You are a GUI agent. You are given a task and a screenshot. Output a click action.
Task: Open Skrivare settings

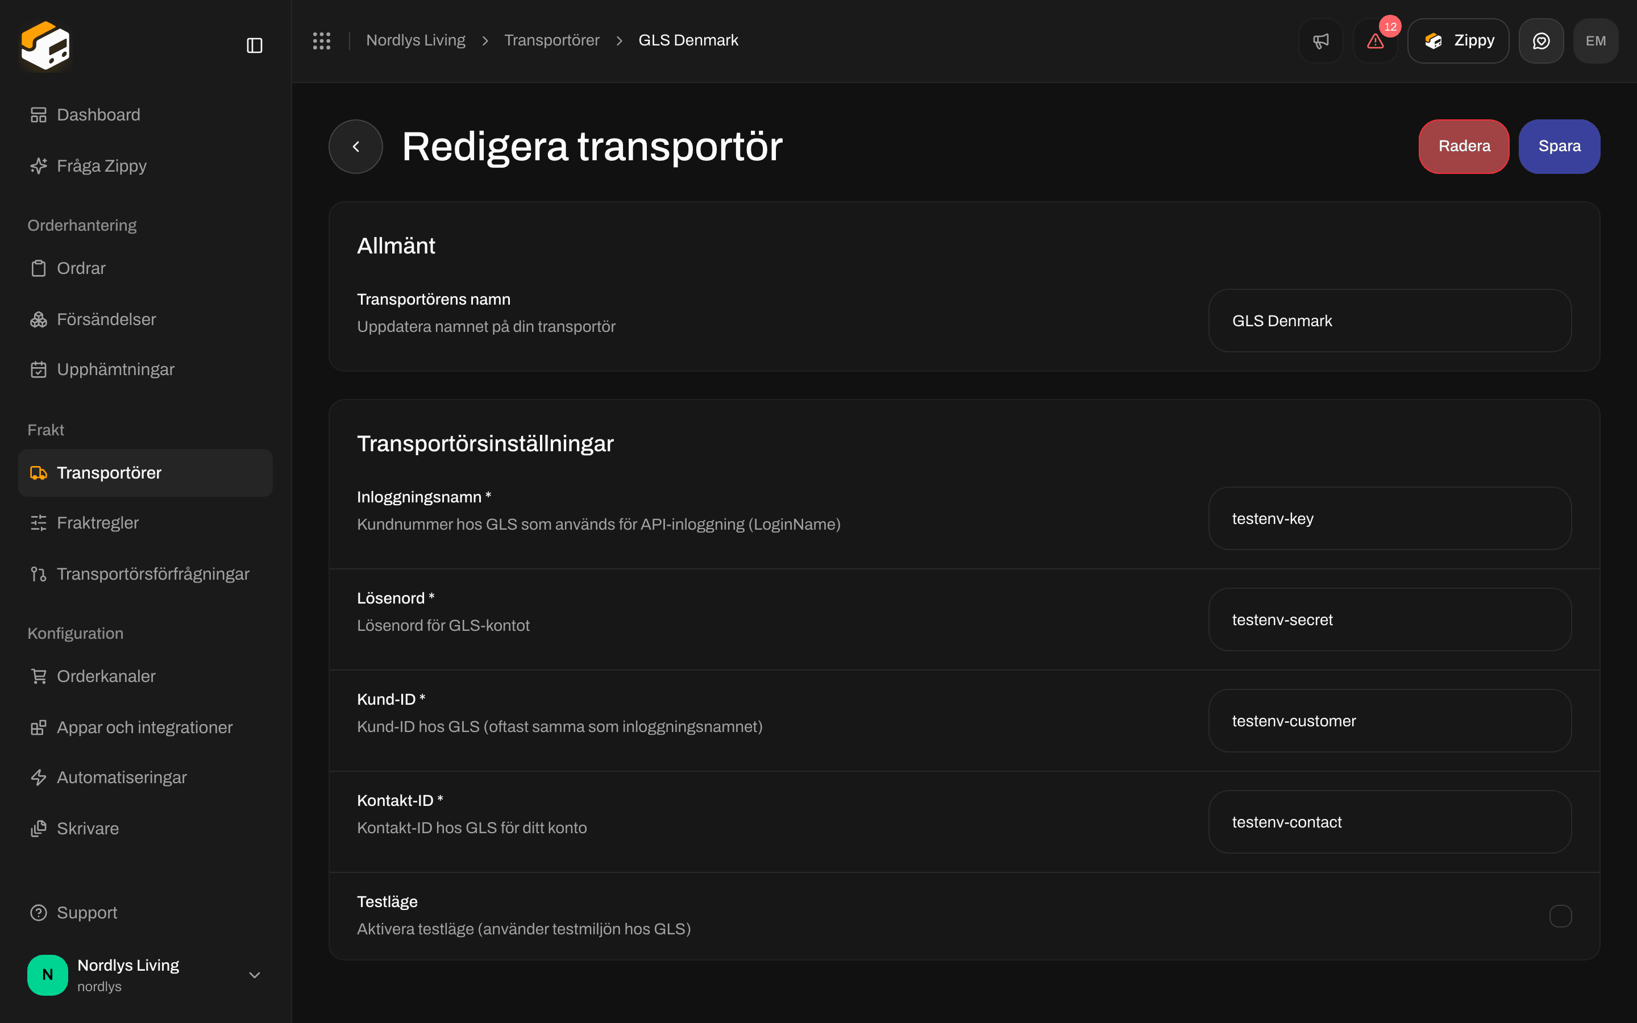(x=146, y=829)
